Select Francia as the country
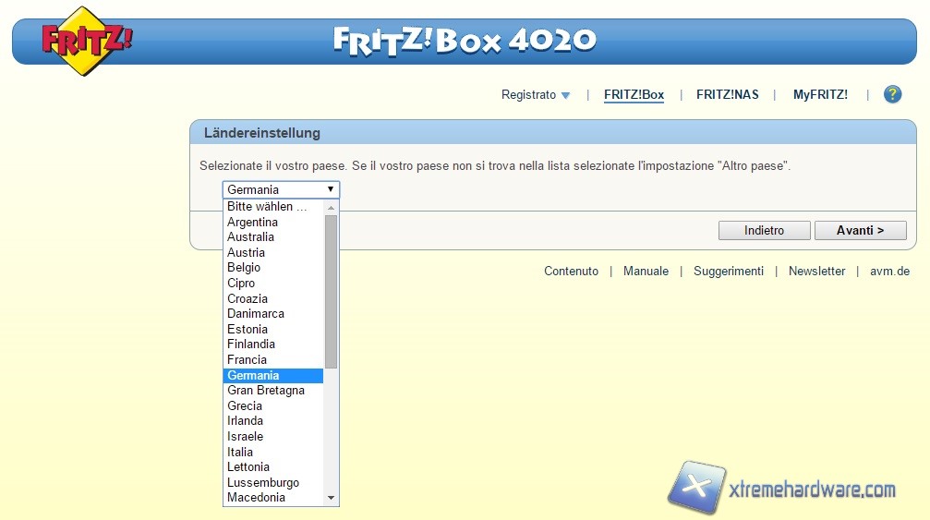The height and width of the screenshot is (520, 930). click(247, 359)
